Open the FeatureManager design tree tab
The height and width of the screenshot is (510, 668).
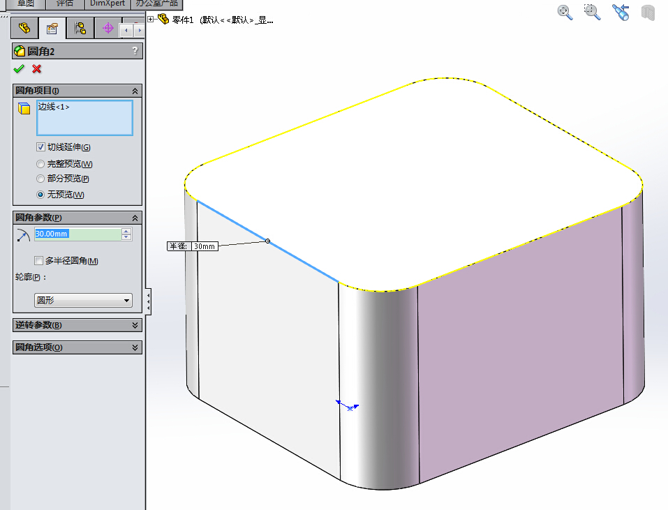(x=24, y=28)
